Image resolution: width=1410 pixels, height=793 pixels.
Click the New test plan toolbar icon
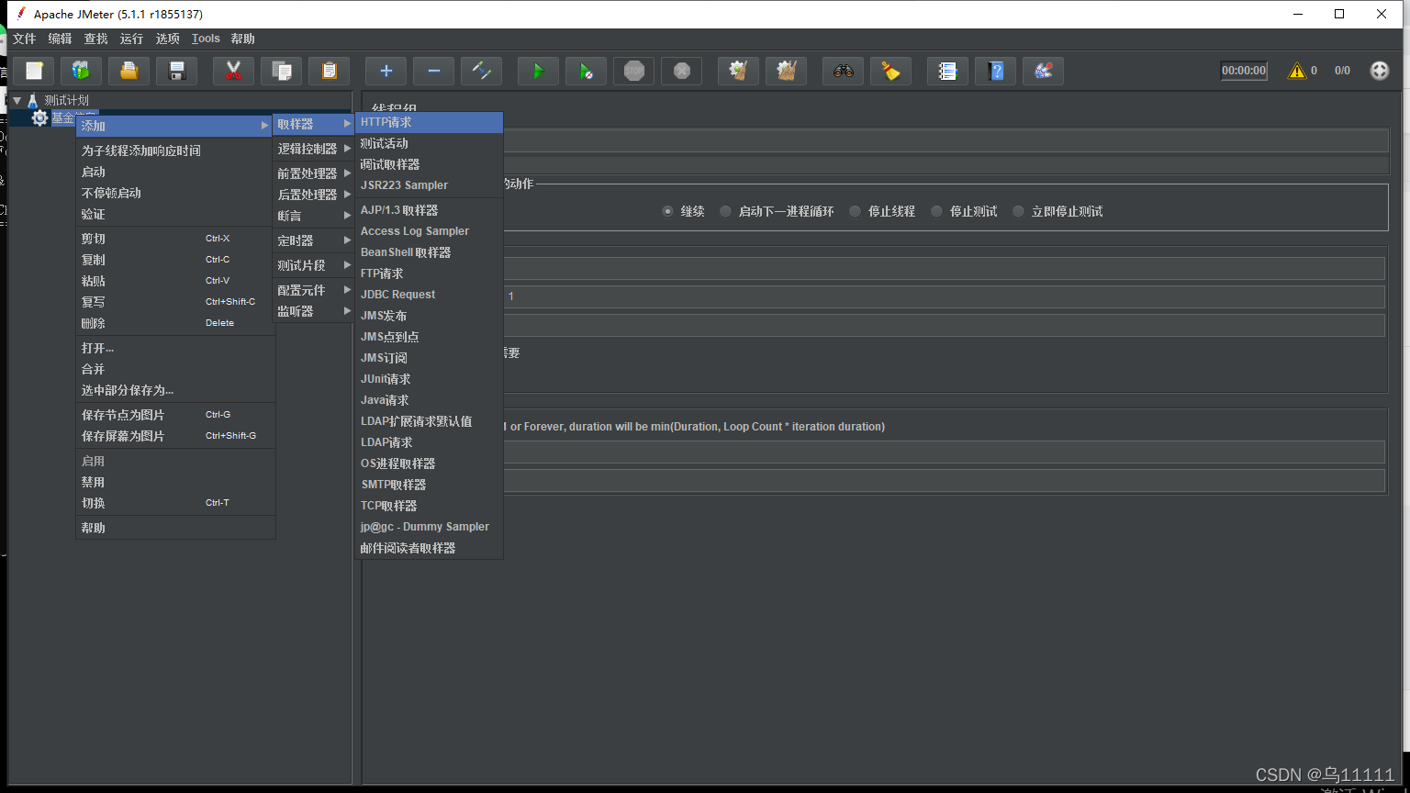point(34,71)
